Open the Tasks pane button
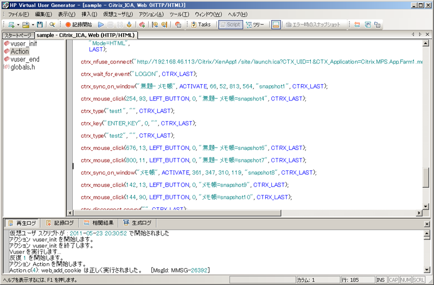This screenshot has width=434, height=285. pos(201,24)
